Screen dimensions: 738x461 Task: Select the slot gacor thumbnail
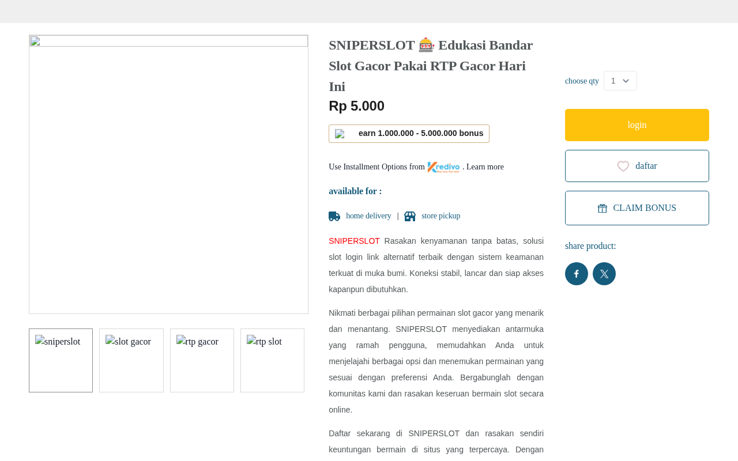[x=131, y=361]
